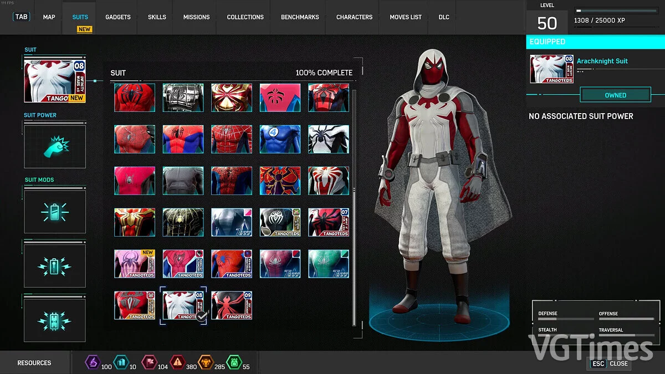Select the silver armored suit thumbnail
665x374 pixels.
(183, 98)
